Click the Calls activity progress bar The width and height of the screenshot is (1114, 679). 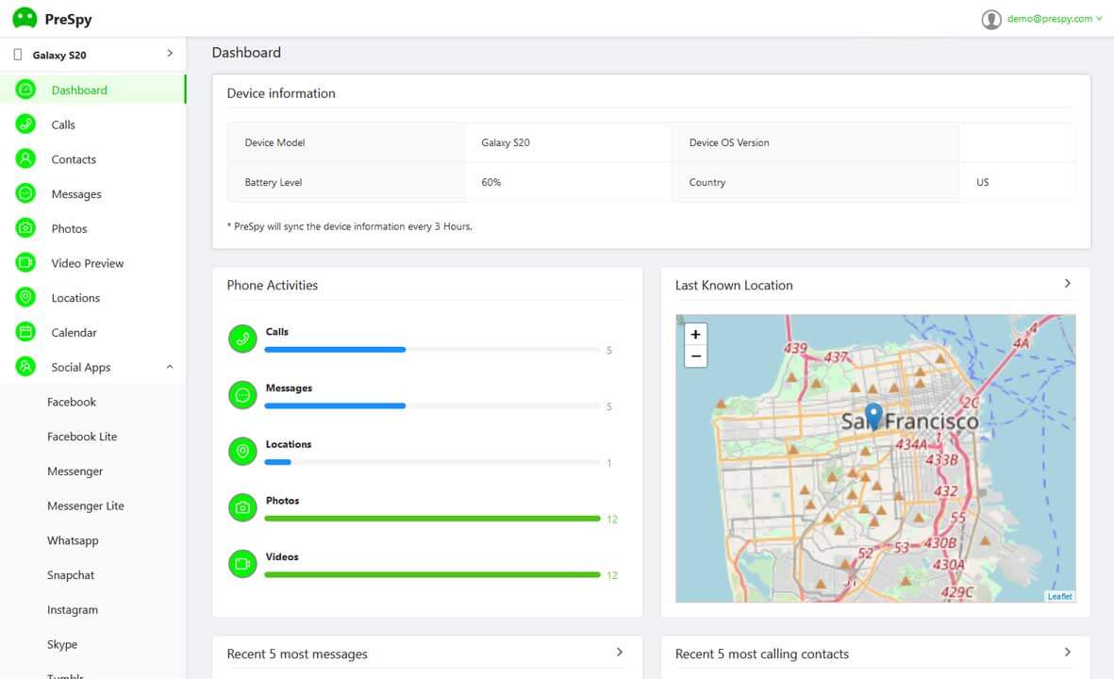(x=432, y=350)
